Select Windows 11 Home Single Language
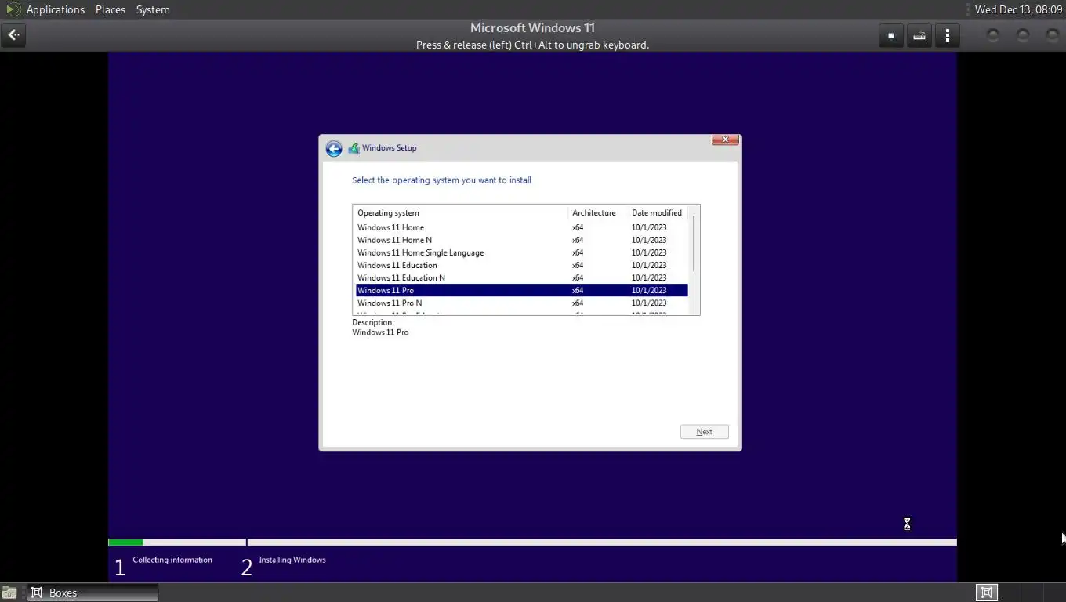The height and width of the screenshot is (602, 1066). (522, 252)
